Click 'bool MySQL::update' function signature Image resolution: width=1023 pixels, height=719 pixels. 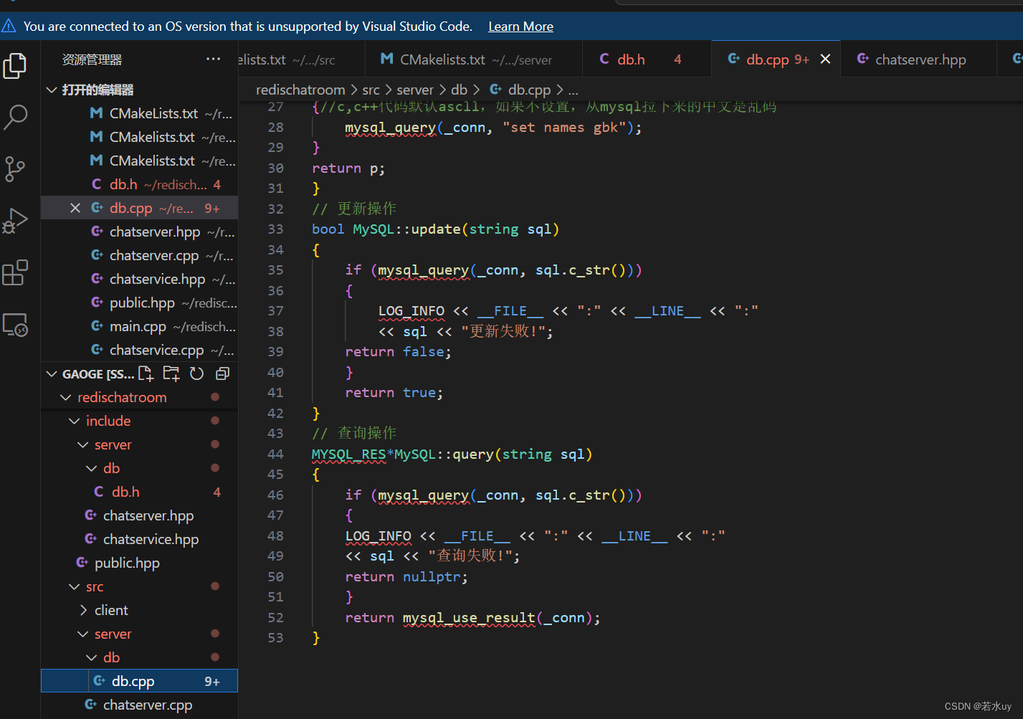coord(435,229)
